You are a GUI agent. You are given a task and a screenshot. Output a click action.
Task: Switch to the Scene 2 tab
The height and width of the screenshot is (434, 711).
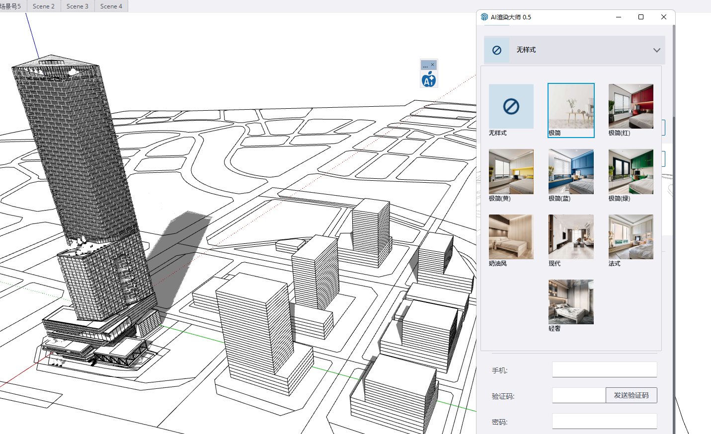pos(44,6)
